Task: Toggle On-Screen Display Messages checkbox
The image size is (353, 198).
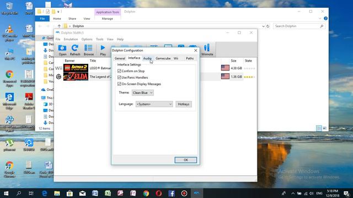Action: (119, 84)
